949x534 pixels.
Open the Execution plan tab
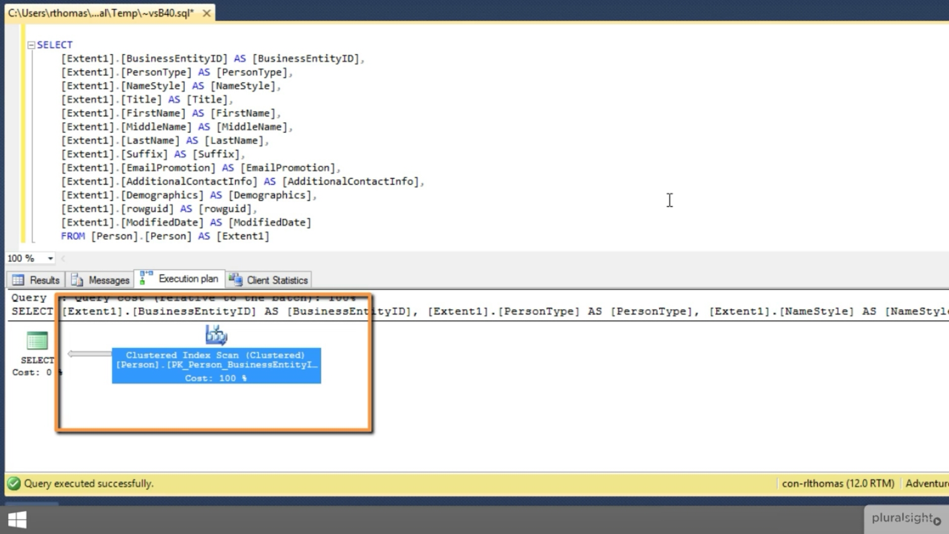pyautogui.click(x=179, y=279)
